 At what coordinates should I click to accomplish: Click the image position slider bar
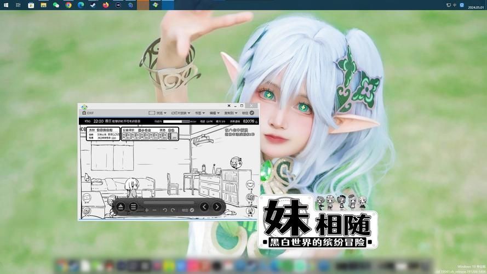point(169,203)
